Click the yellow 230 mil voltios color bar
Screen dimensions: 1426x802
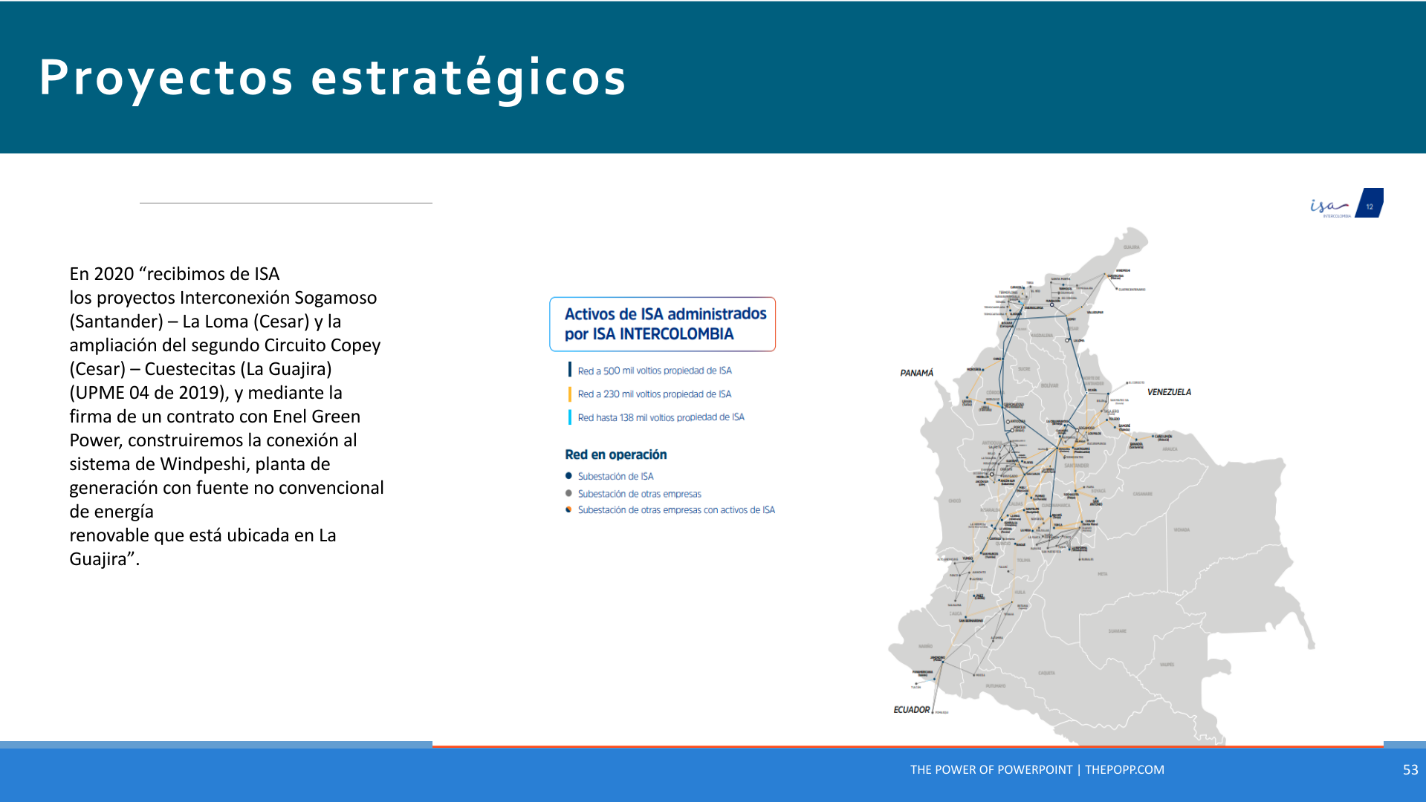(570, 394)
